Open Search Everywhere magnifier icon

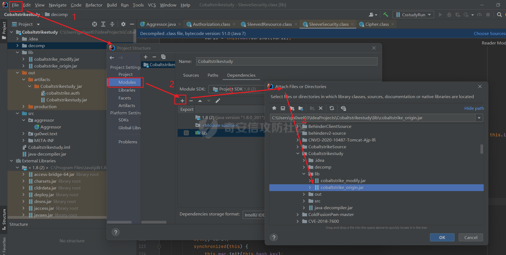(499, 15)
